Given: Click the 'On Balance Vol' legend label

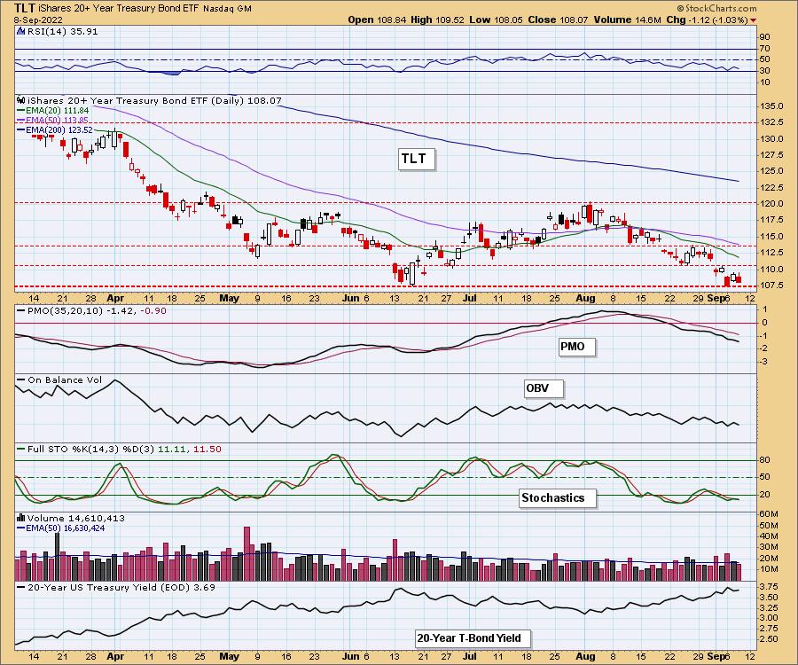Looking at the screenshot, I should click(65, 380).
